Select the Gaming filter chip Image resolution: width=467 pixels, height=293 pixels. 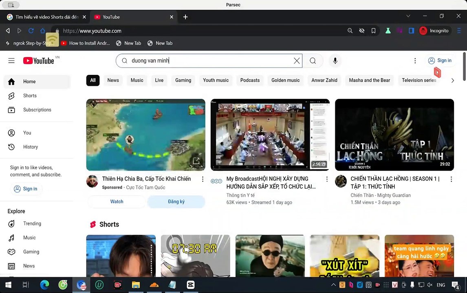point(183,80)
